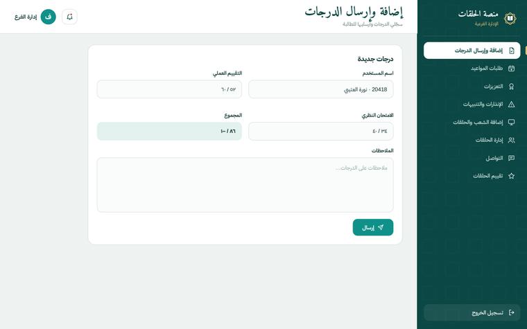Image resolution: width=527 pixels, height=329 pixels.
Task: Submit grades with the إرسال button
Action: coord(373,228)
